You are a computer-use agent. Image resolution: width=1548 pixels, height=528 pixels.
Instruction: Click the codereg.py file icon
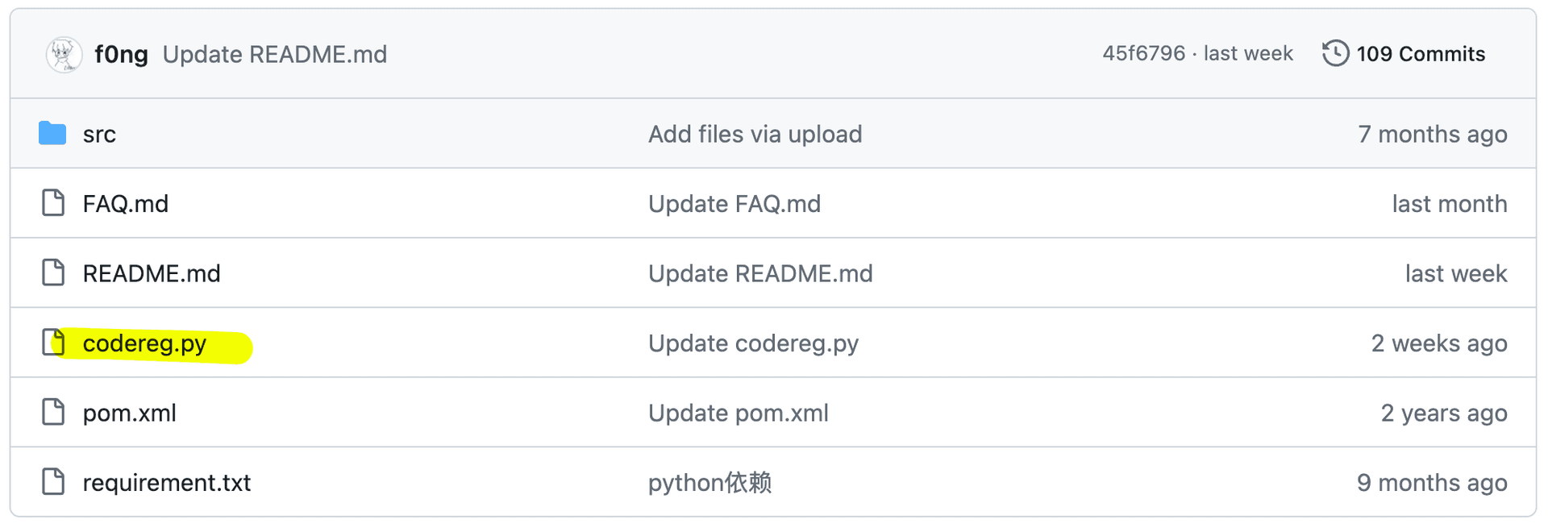53,343
